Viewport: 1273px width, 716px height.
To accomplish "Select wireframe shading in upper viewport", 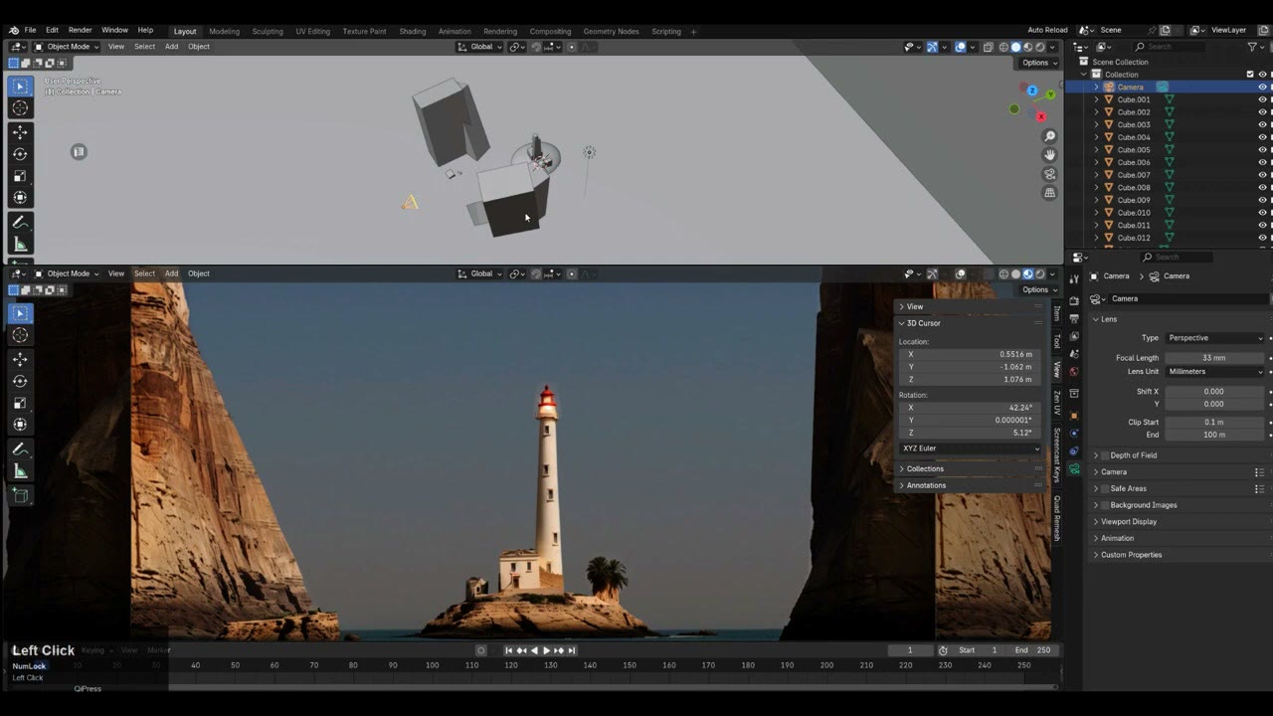I will point(1003,47).
